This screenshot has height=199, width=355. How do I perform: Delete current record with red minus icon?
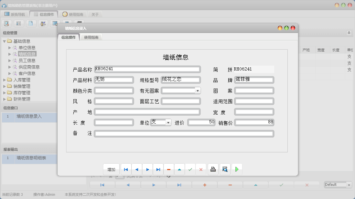[168, 169]
